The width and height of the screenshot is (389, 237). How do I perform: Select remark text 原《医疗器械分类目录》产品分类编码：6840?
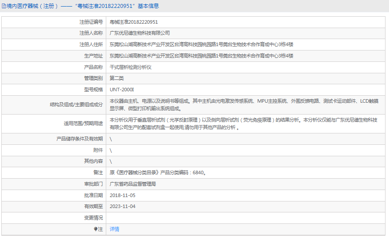point(158,172)
